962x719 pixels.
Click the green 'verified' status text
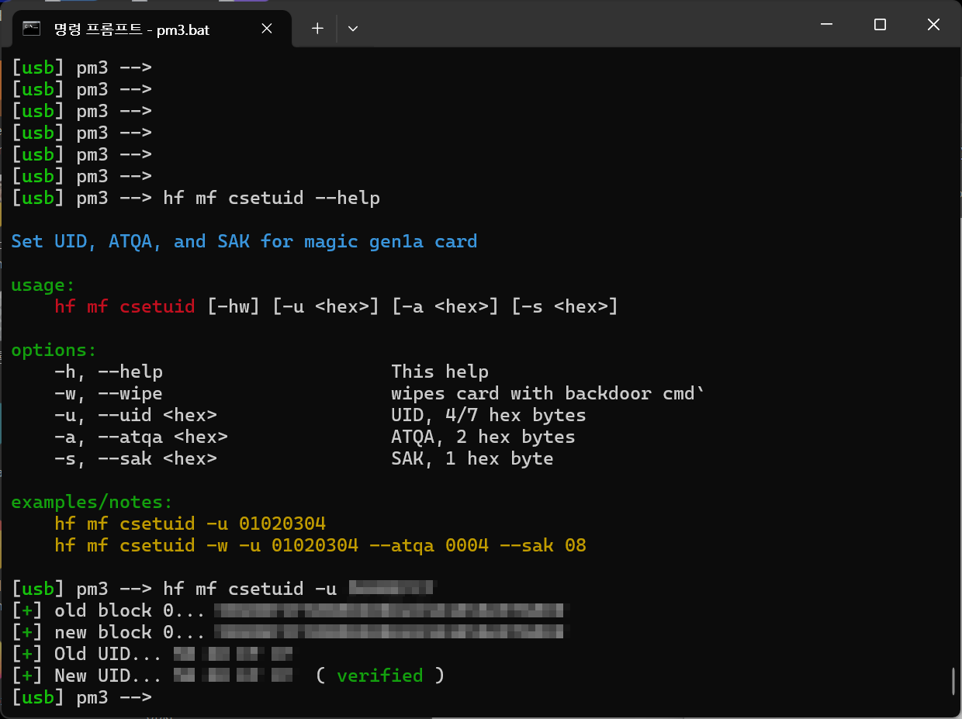click(380, 676)
